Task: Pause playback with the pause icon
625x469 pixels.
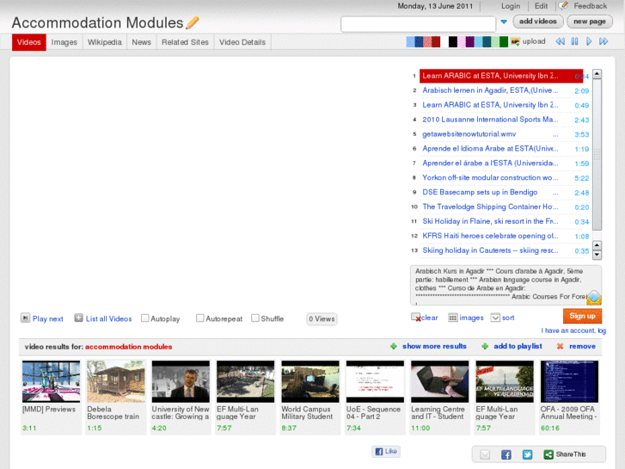Action: click(x=574, y=41)
